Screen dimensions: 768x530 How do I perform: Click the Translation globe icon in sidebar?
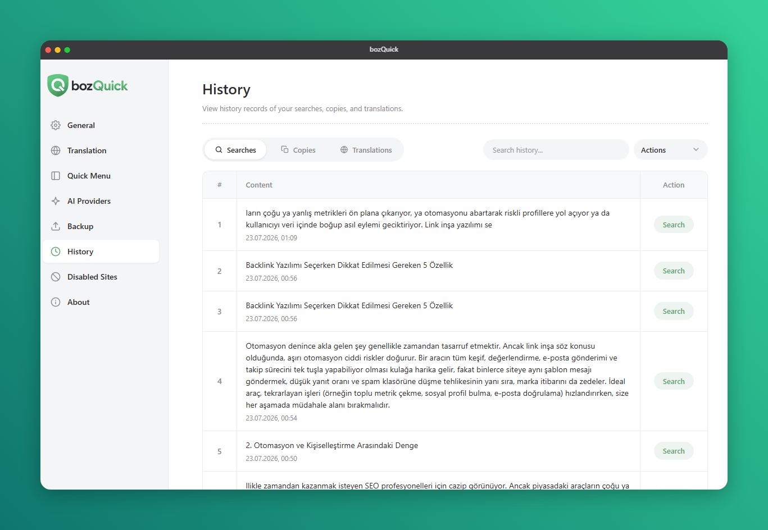tap(56, 150)
